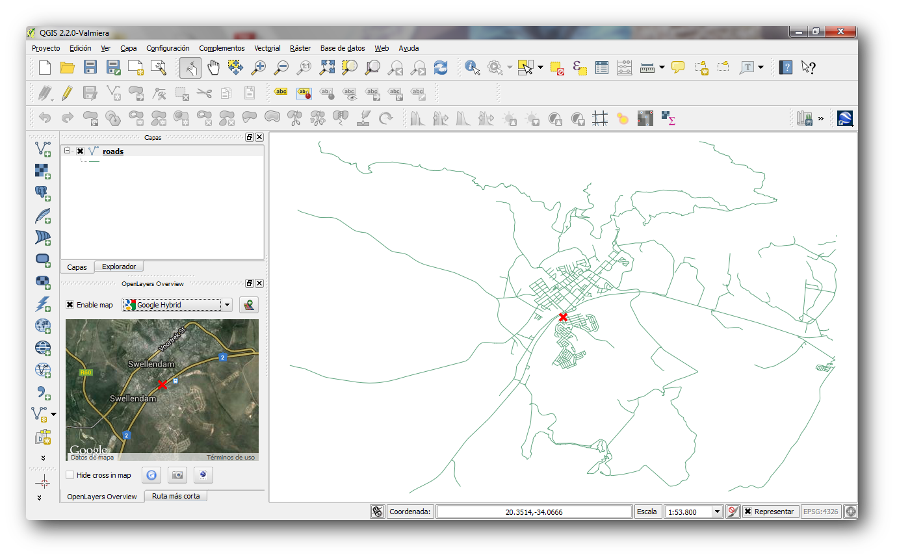
Task: Activate the Zoom Out magnifier tool
Action: (281, 67)
